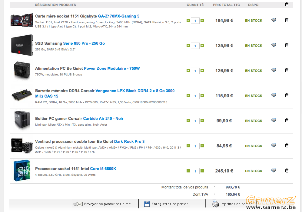Remove Intel Core i5 6600K from cart
Image resolution: width=302 pixels, height=212 pixels.
[x=287, y=170]
